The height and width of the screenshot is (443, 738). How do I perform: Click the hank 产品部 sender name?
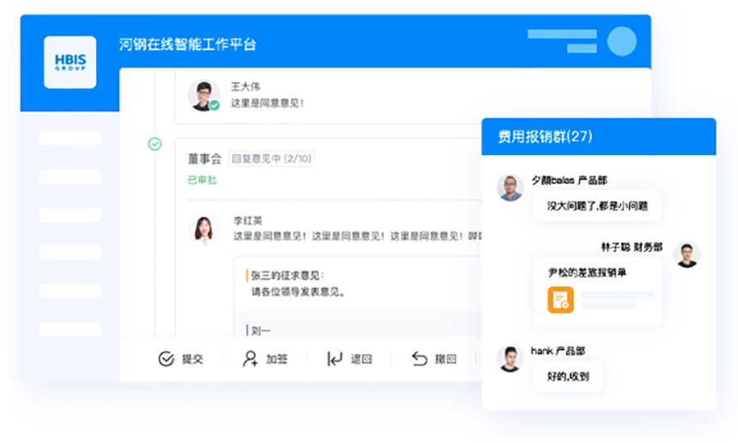[x=558, y=351]
